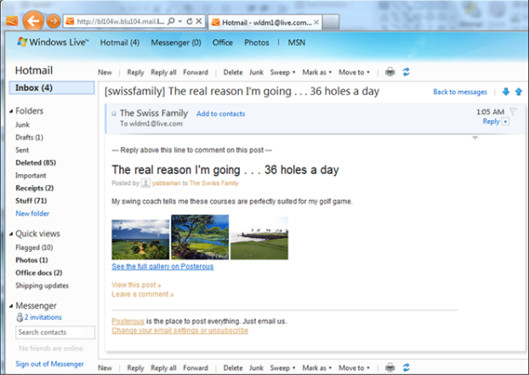This screenshot has width=529, height=375.
Task: Click the Windows Live logo
Action: pyautogui.click(x=53, y=43)
